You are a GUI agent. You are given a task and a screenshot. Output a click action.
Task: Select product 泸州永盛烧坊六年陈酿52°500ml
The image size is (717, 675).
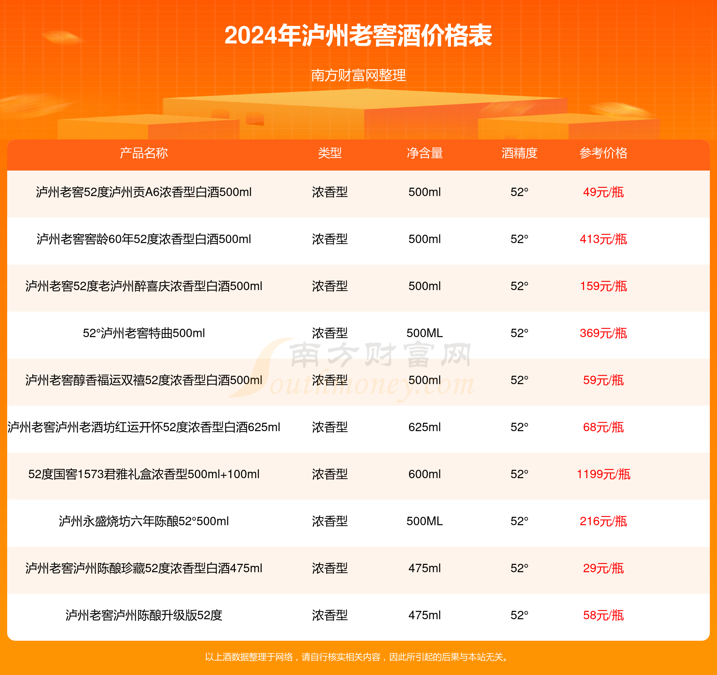pos(144,521)
